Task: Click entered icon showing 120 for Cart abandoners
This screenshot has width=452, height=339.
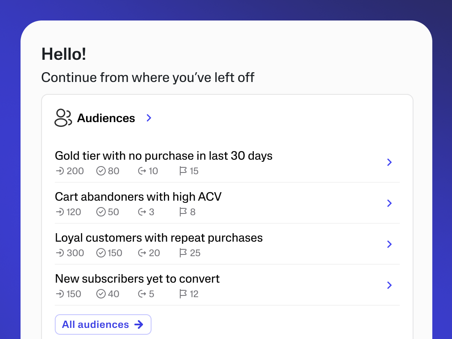Action: 59,212
